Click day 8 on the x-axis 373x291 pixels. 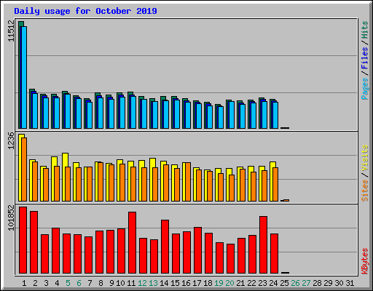pyautogui.click(x=101, y=283)
